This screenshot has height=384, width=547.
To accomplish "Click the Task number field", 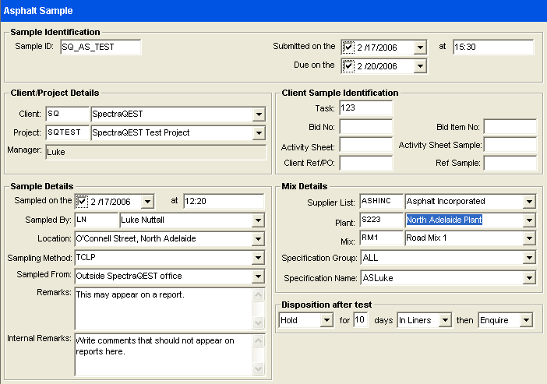I will pos(365,108).
